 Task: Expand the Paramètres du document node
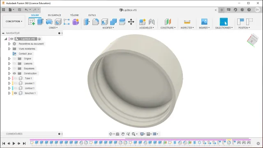(9, 44)
